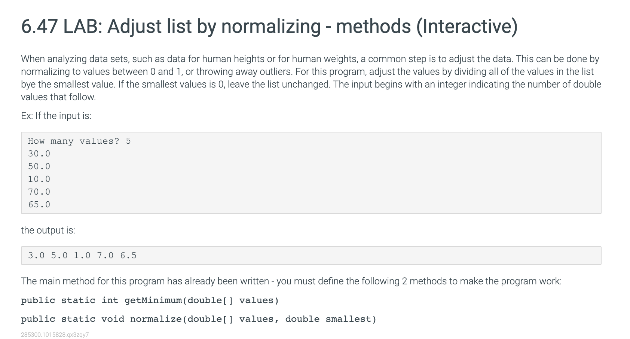Click the getMinimum method signature
Screen dimensions: 630x339
[150, 300]
